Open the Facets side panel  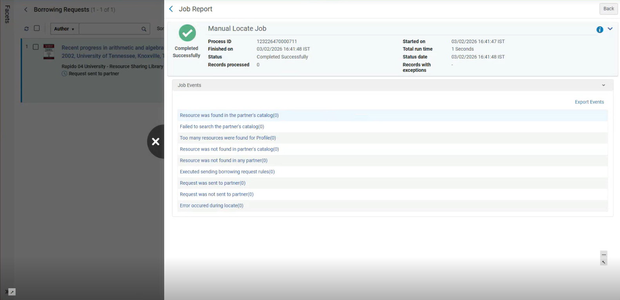pos(7,14)
